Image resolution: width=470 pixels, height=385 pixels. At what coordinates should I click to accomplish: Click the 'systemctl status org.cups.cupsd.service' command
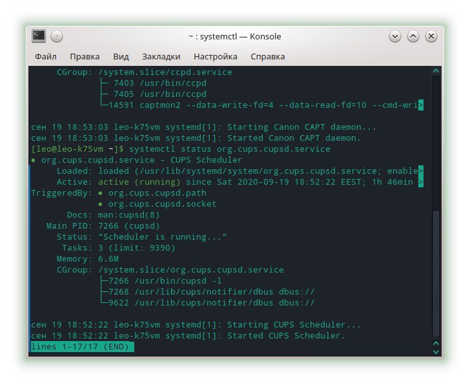(x=230, y=149)
